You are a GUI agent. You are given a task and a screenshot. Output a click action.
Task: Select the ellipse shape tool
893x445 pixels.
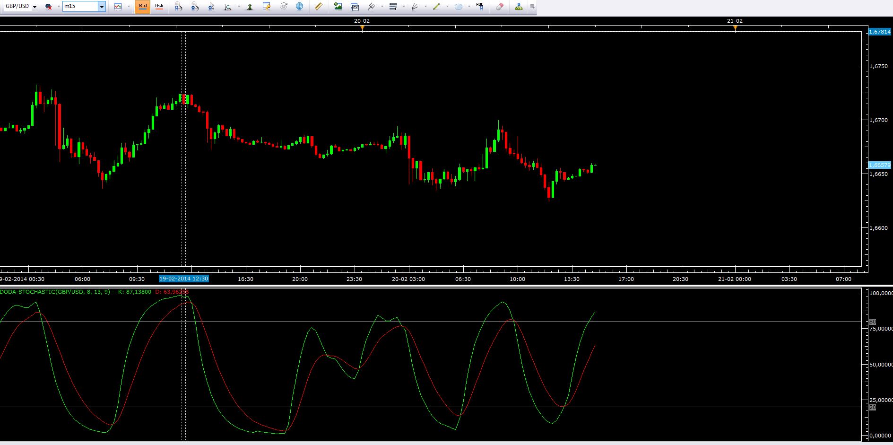click(458, 7)
